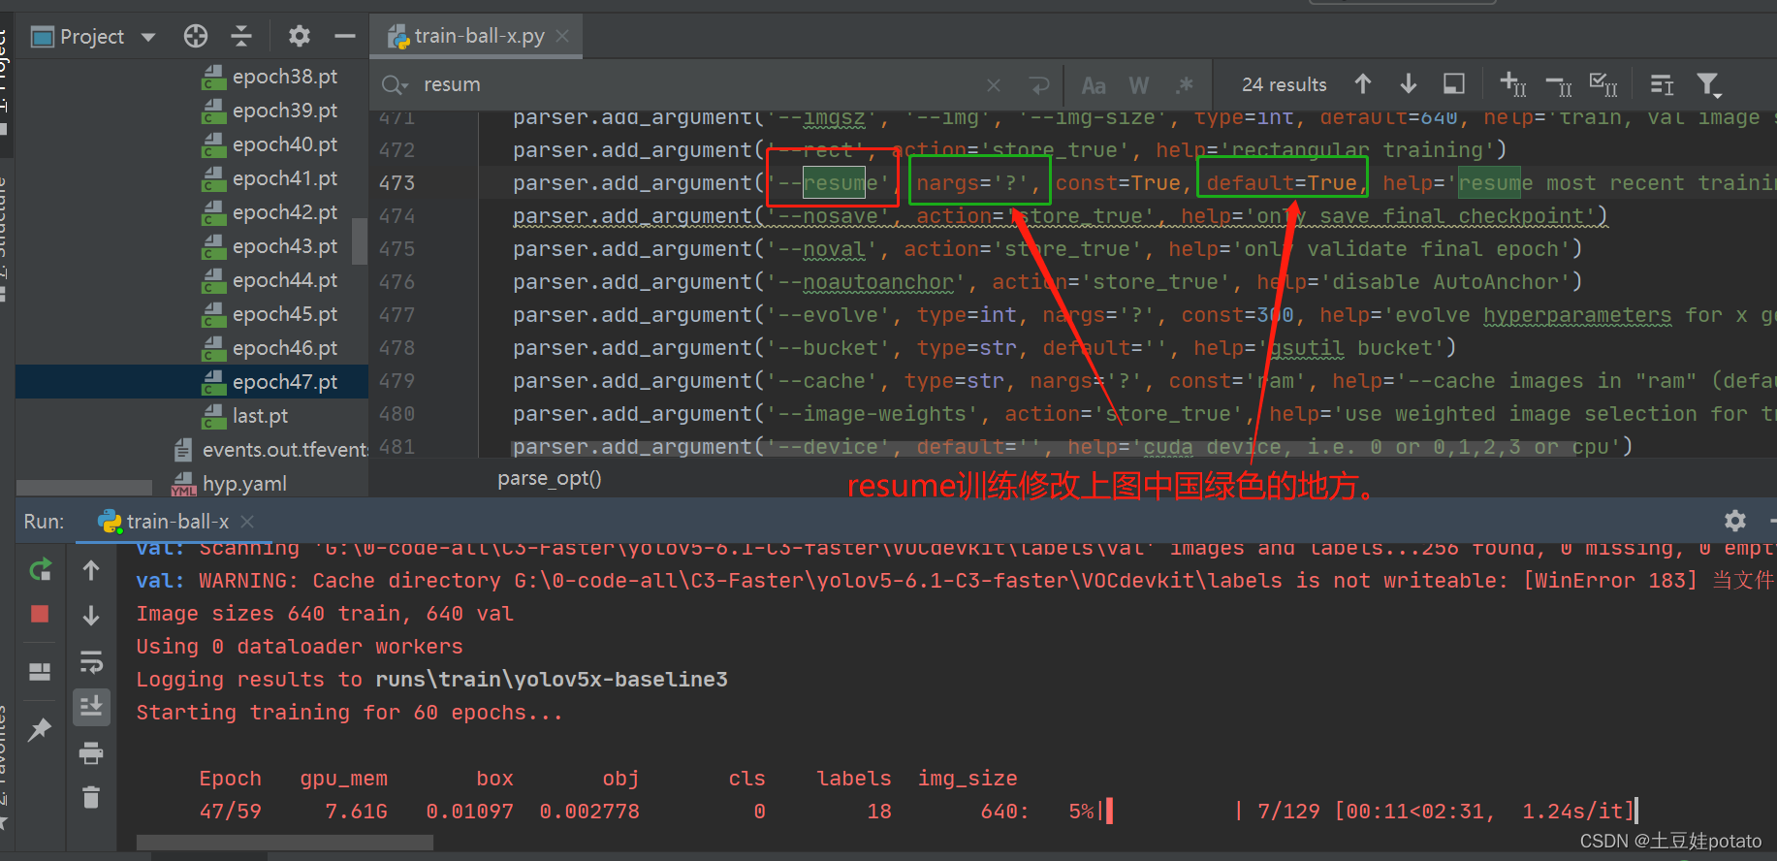Toggle Match Case option
The width and height of the screenshot is (1777, 861).
1094,85
